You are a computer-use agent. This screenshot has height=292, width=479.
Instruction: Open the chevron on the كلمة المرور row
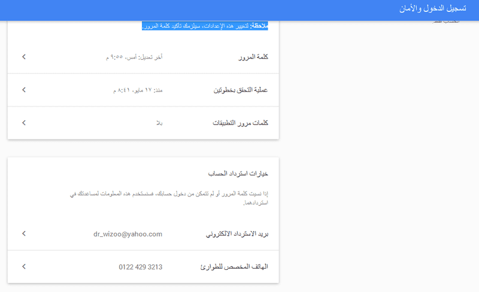pos(24,57)
